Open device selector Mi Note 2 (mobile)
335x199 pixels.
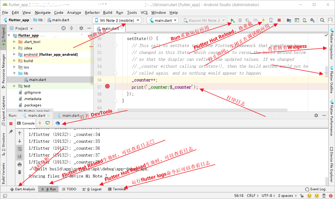tap(117, 20)
